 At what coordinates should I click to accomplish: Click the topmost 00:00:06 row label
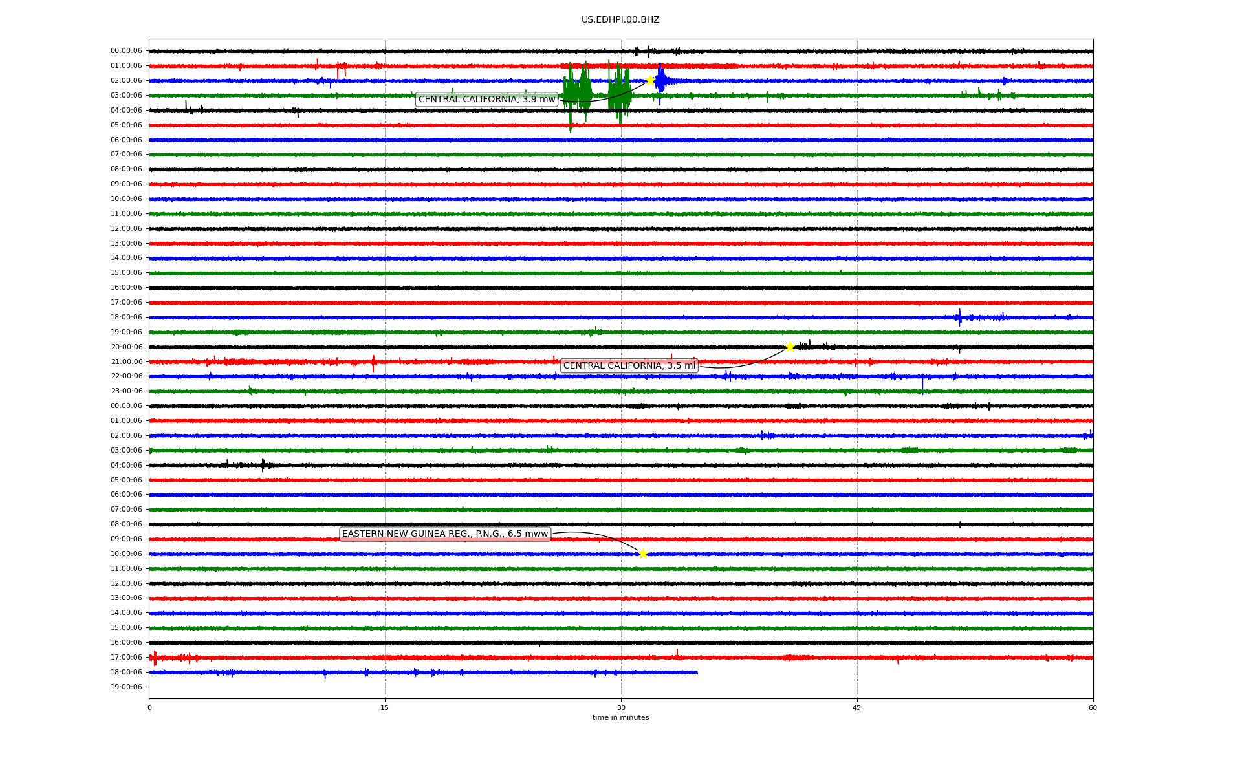(x=126, y=51)
